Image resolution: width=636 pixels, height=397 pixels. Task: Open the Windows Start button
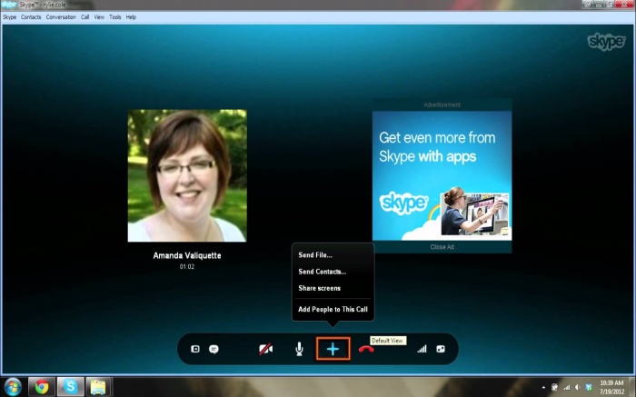coord(13,387)
